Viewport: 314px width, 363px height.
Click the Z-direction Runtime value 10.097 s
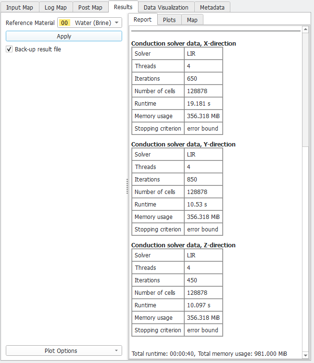coord(199,305)
